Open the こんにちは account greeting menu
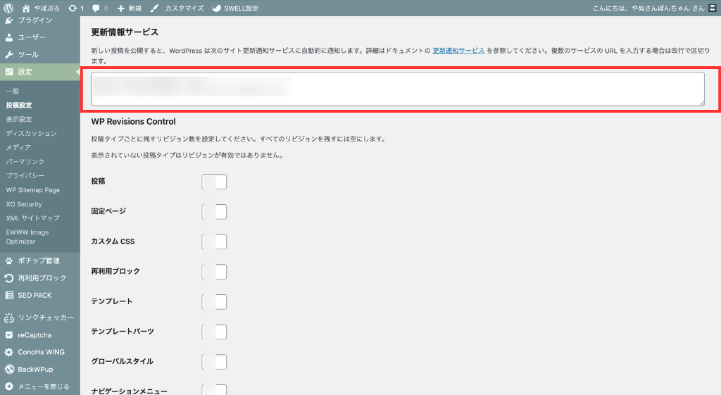Screen dimensions: 721x395 (x=648, y=8)
